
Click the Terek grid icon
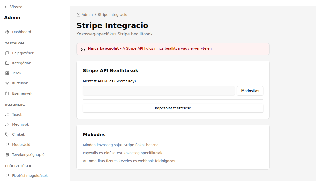click(x=7, y=73)
